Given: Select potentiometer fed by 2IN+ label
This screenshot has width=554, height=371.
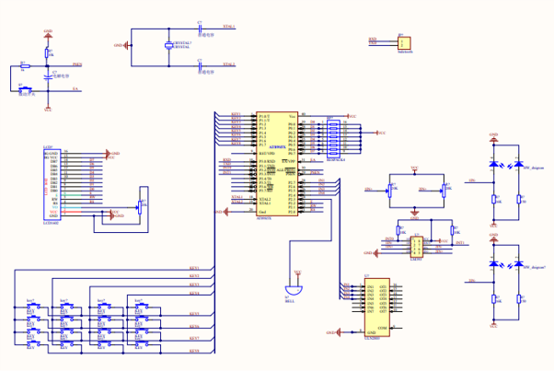Looking at the screenshot, I should 444,190.
